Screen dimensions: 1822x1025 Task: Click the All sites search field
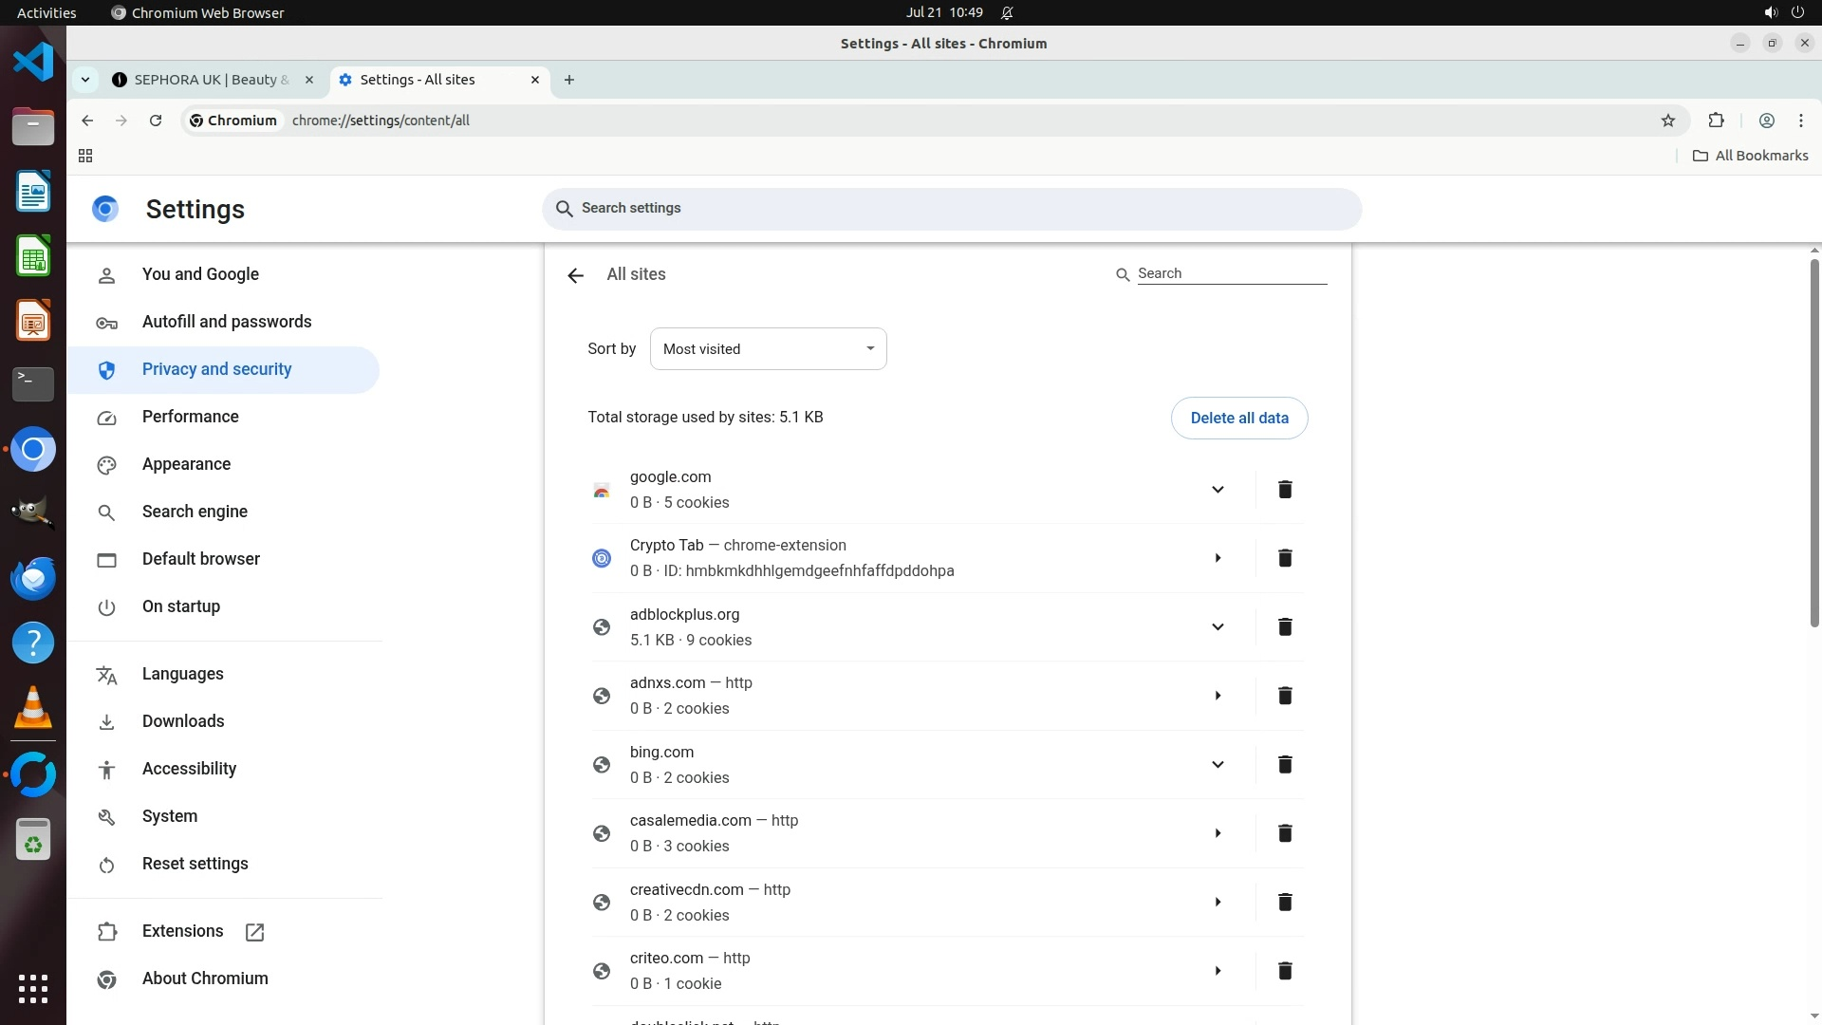click(1231, 273)
